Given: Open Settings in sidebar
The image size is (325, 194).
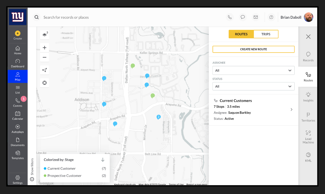Looking at the screenshot, I should [18, 180].
